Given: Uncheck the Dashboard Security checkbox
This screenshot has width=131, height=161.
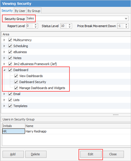Looking at the screenshot, I should tap(16, 82).
